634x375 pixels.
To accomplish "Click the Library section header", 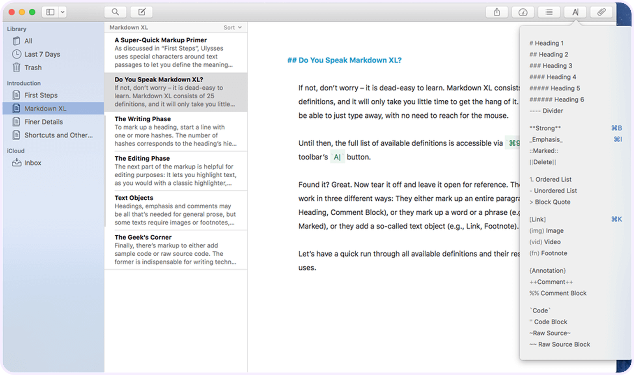I will coord(16,29).
